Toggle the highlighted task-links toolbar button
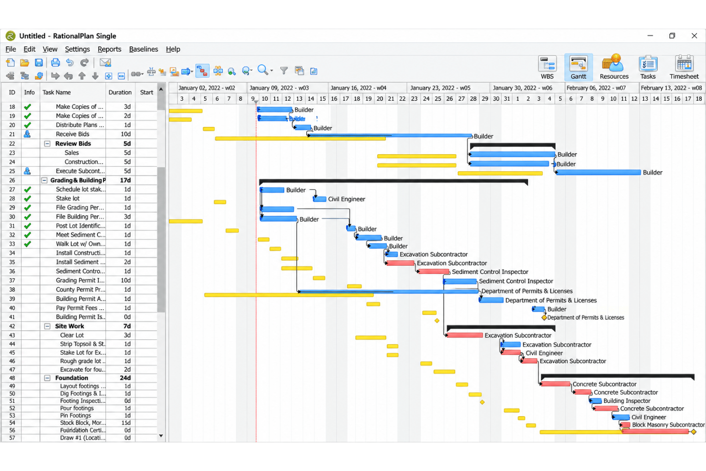Image resolution: width=706 pixels, height=471 pixels. click(x=202, y=71)
